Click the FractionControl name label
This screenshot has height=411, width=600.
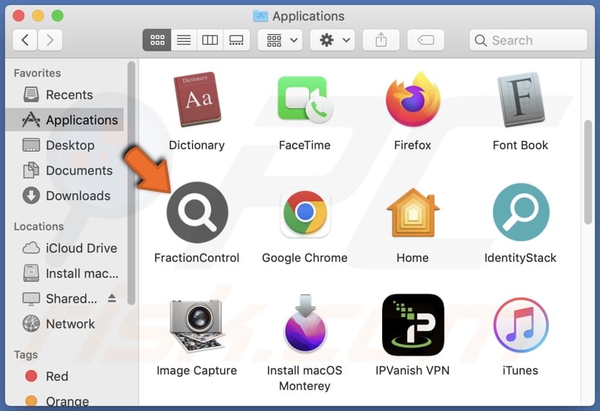pos(197,258)
